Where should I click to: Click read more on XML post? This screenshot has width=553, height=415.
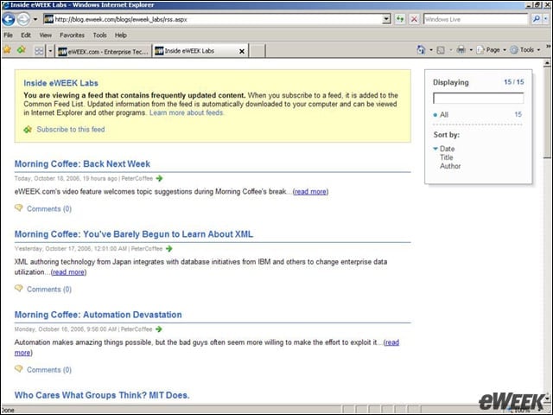[68, 272]
